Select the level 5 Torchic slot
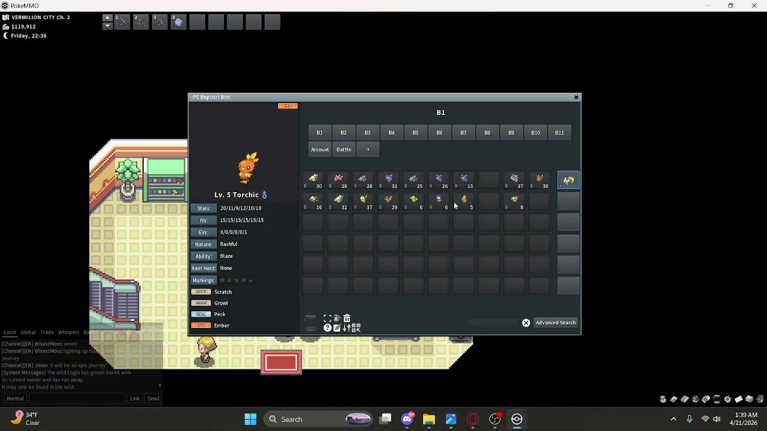 [x=464, y=202]
